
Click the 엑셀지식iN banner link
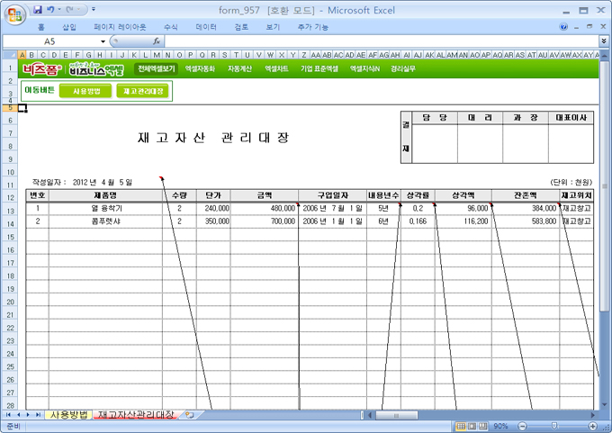tap(364, 68)
